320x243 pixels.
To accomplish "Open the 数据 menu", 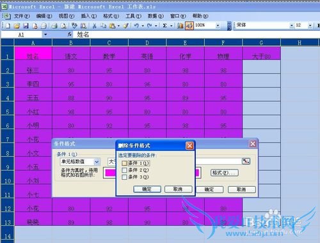I will (x=156, y=16).
